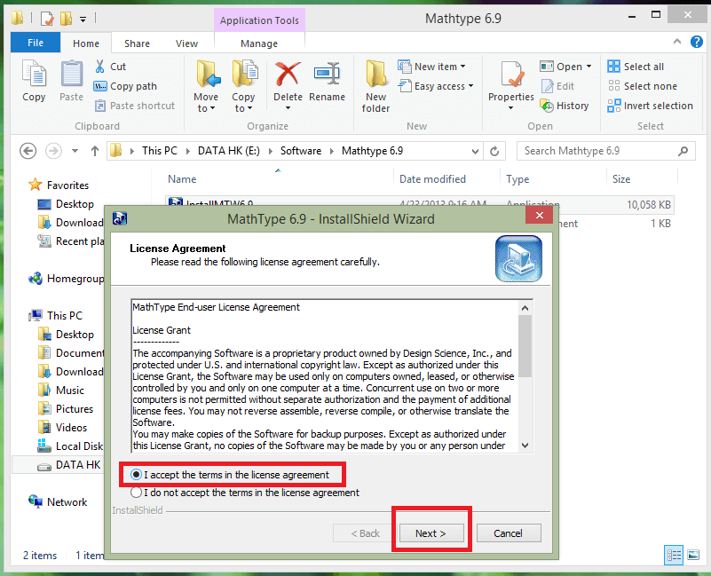This screenshot has height=576, width=711.
Task: Open History from the ribbon
Action: point(564,106)
